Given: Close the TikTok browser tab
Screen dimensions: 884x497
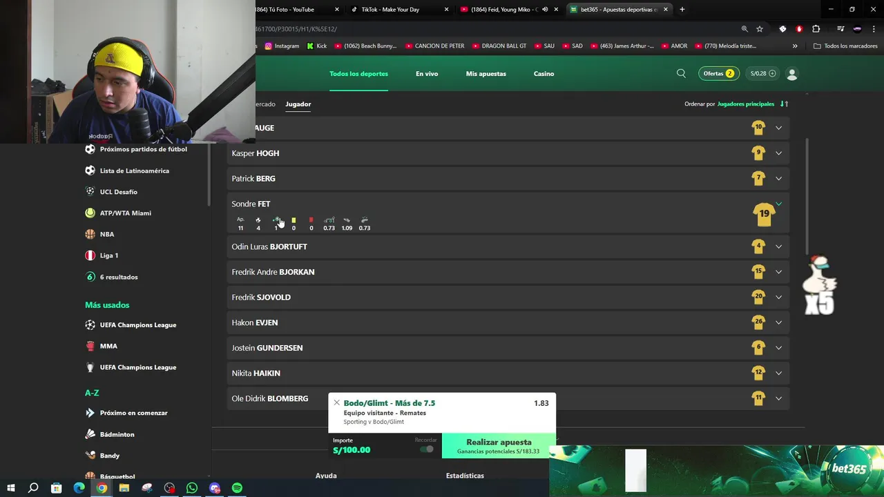Looking at the screenshot, I should 446,10.
